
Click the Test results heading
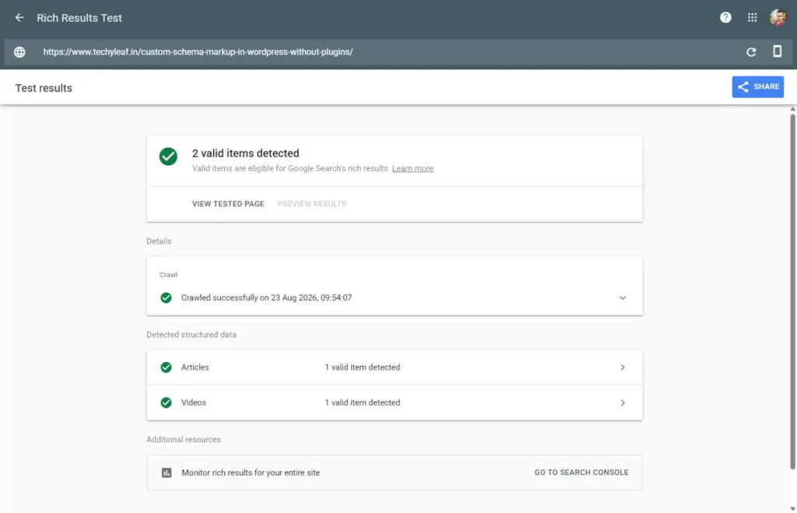pos(44,88)
